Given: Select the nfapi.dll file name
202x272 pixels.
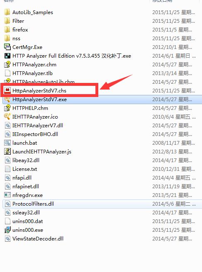Looking at the screenshot, I should 22,178.
